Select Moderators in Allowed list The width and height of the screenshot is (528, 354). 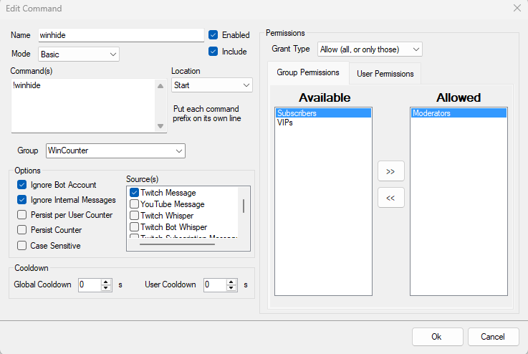(459, 113)
